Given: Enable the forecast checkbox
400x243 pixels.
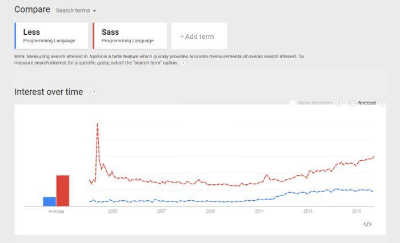Looking at the screenshot, I should coord(353,103).
